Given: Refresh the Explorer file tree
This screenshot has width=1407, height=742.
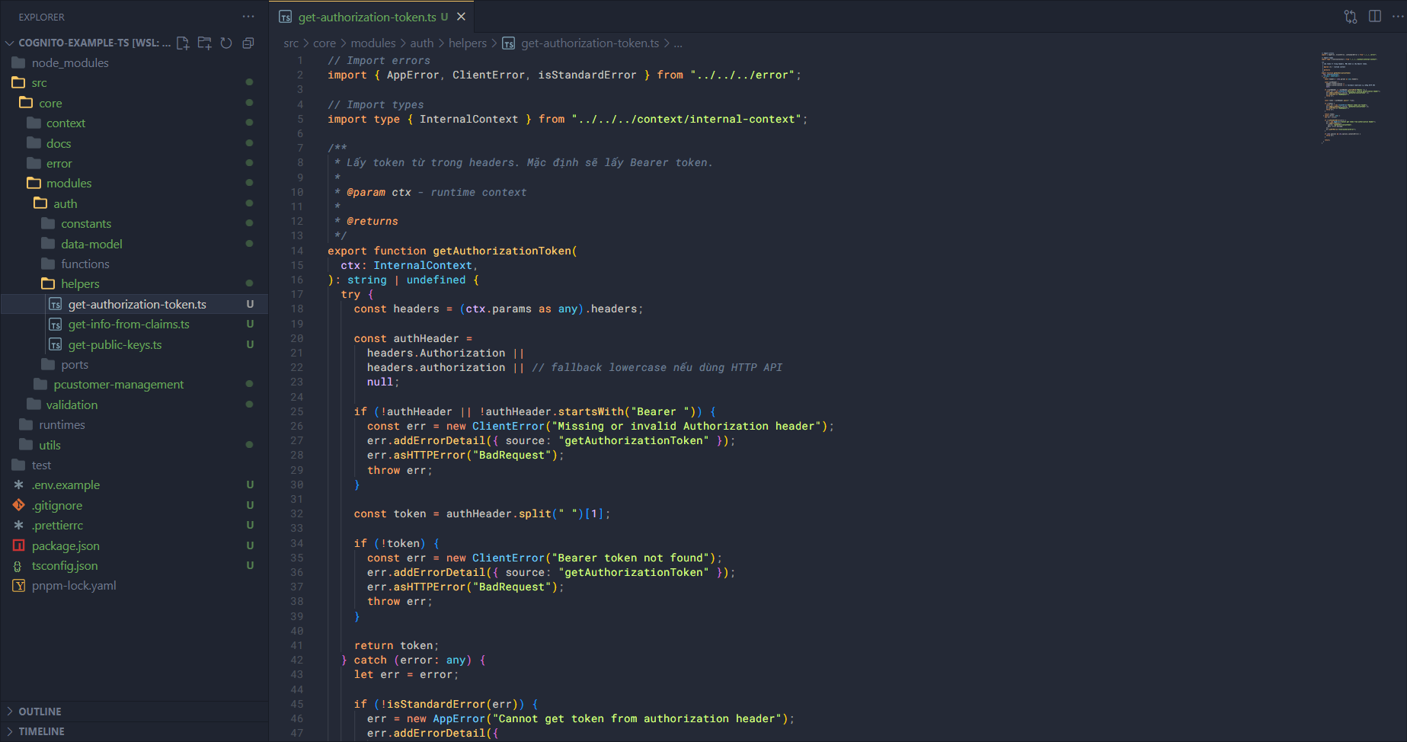Looking at the screenshot, I should pyautogui.click(x=226, y=43).
